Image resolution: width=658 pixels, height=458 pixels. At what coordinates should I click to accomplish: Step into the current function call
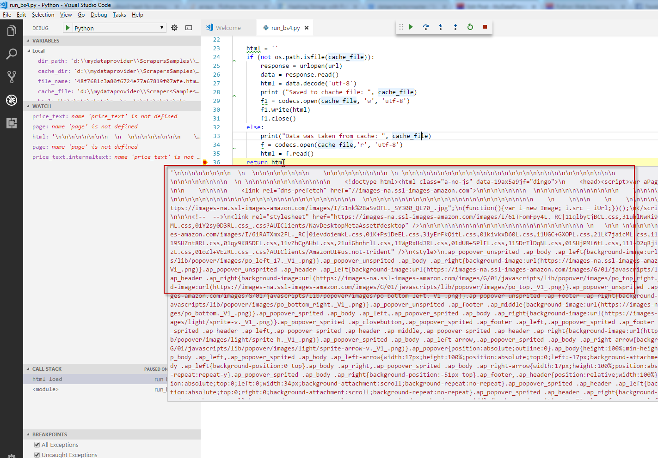click(441, 27)
